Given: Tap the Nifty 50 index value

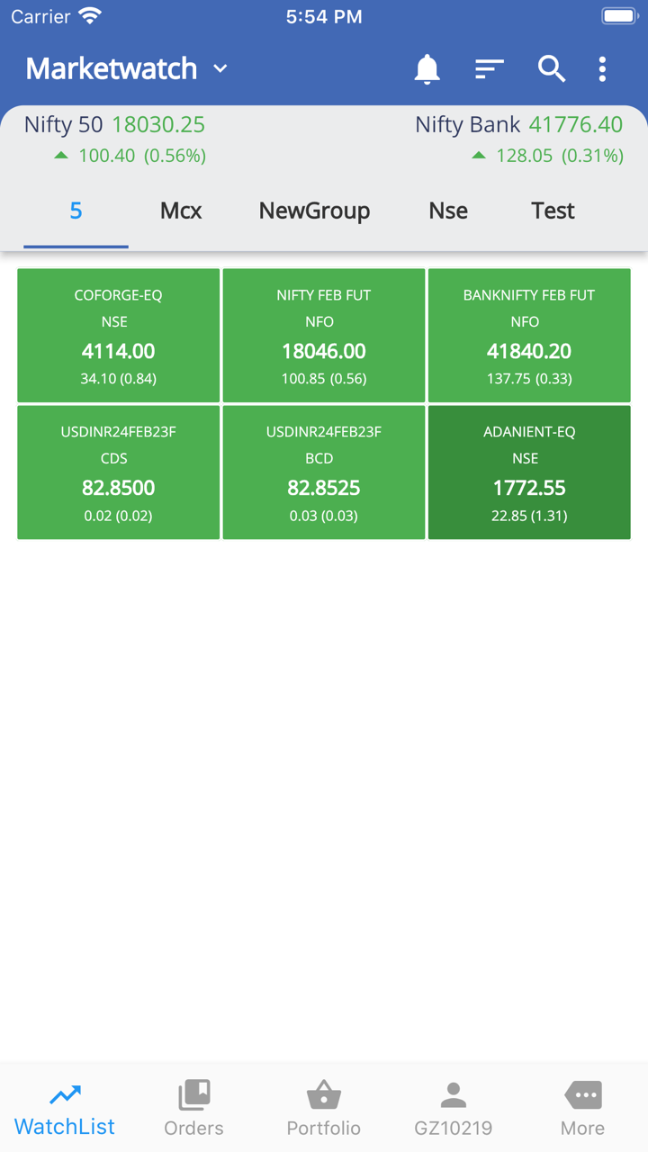Looking at the screenshot, I should (x=158, y=125).
